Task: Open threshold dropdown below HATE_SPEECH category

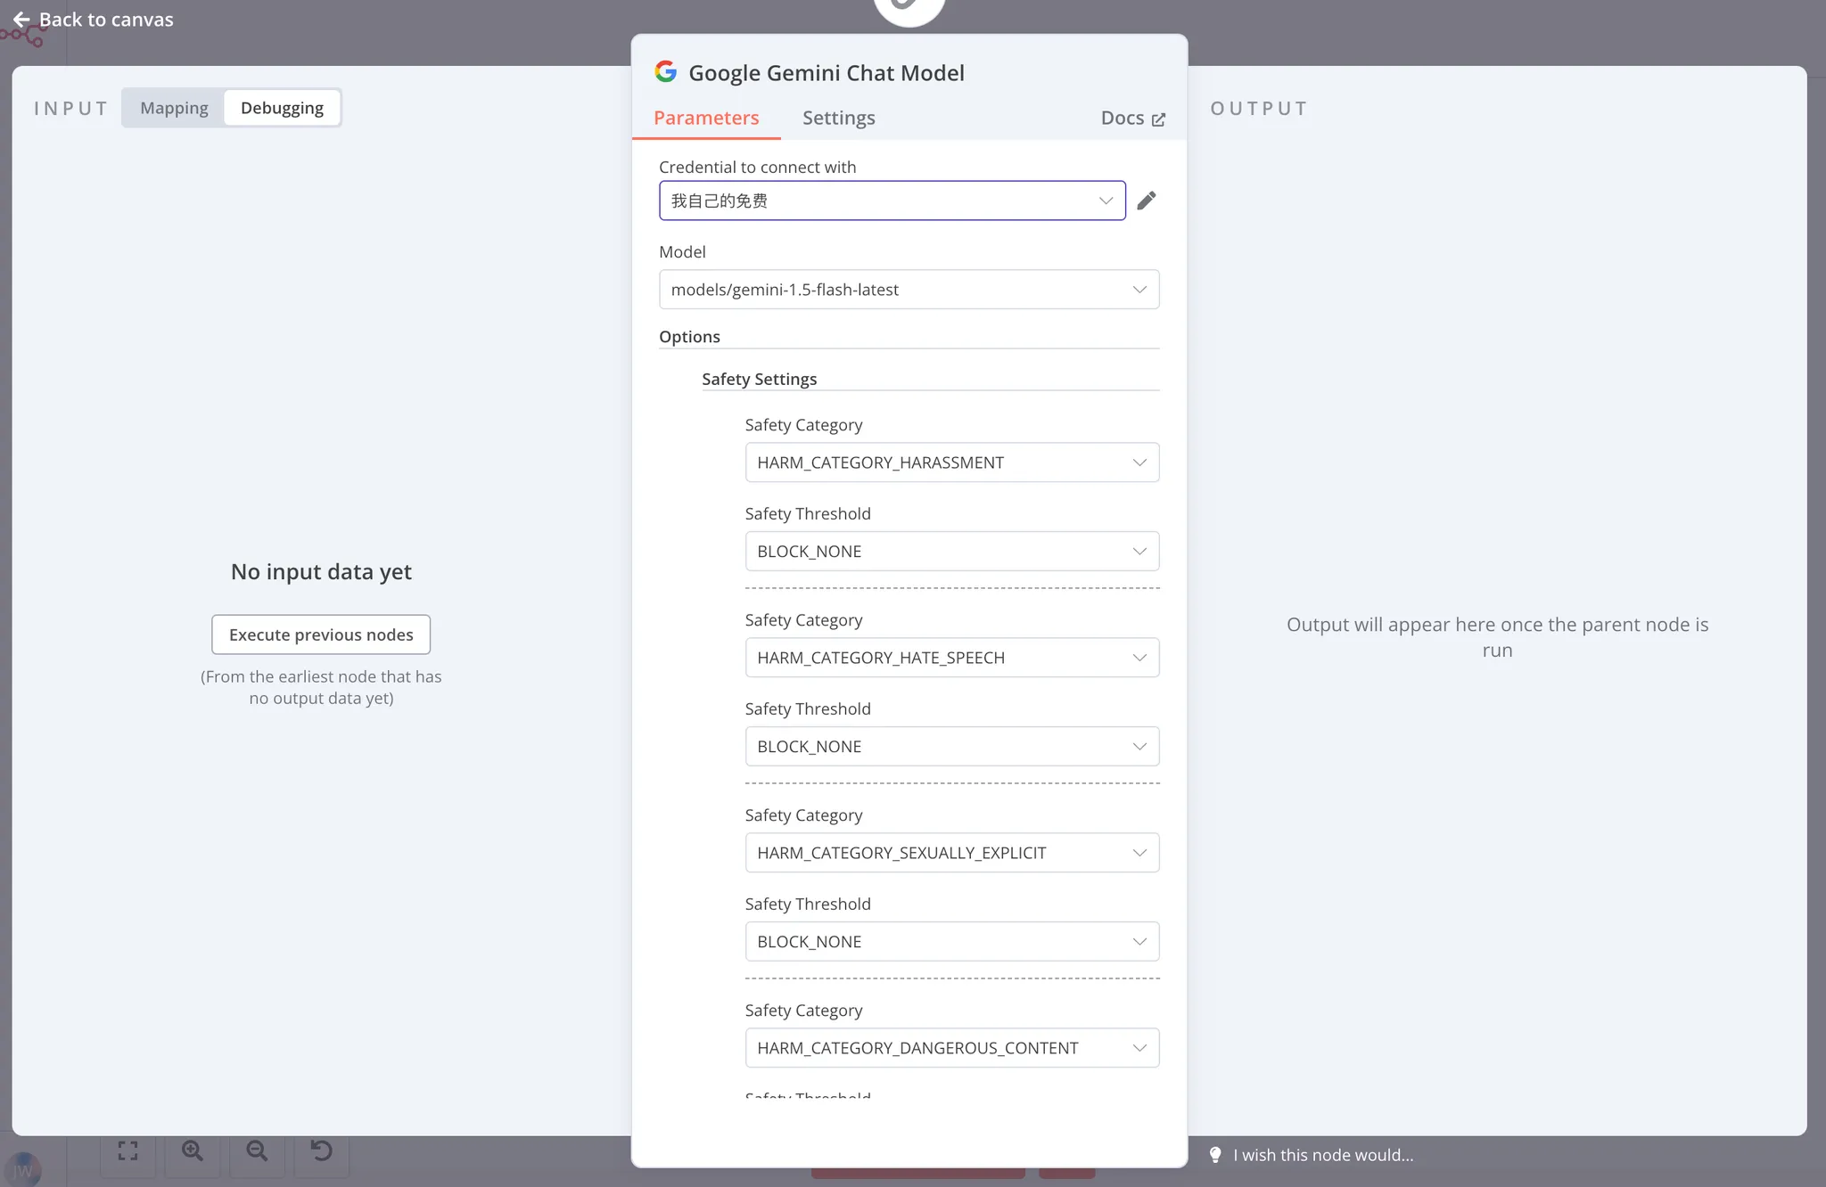Action: tap(951, 747)
